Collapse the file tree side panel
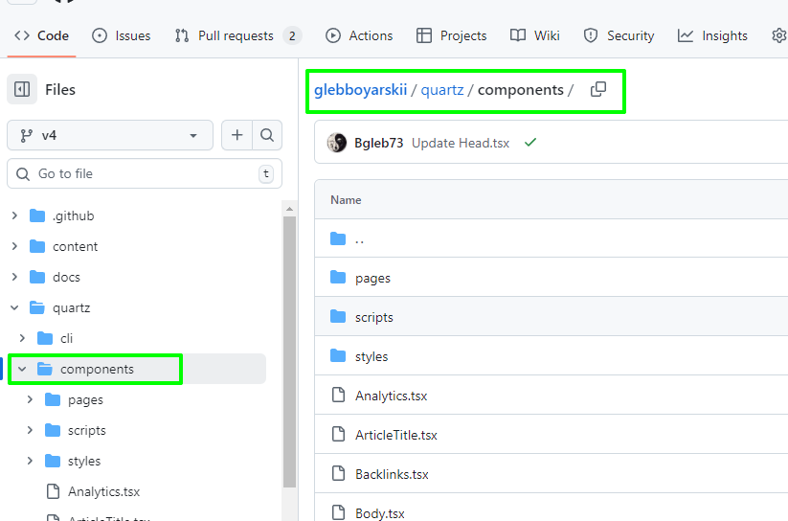Screen dimensions: 788x521 tap(22, 89)
